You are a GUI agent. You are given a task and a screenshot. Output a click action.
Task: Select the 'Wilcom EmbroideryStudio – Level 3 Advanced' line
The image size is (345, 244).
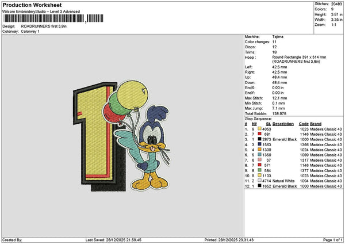(41, 12)
